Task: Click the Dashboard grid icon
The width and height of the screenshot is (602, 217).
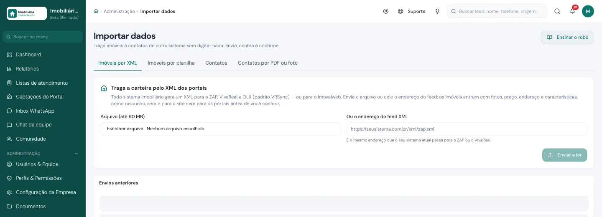Action: 9,55
